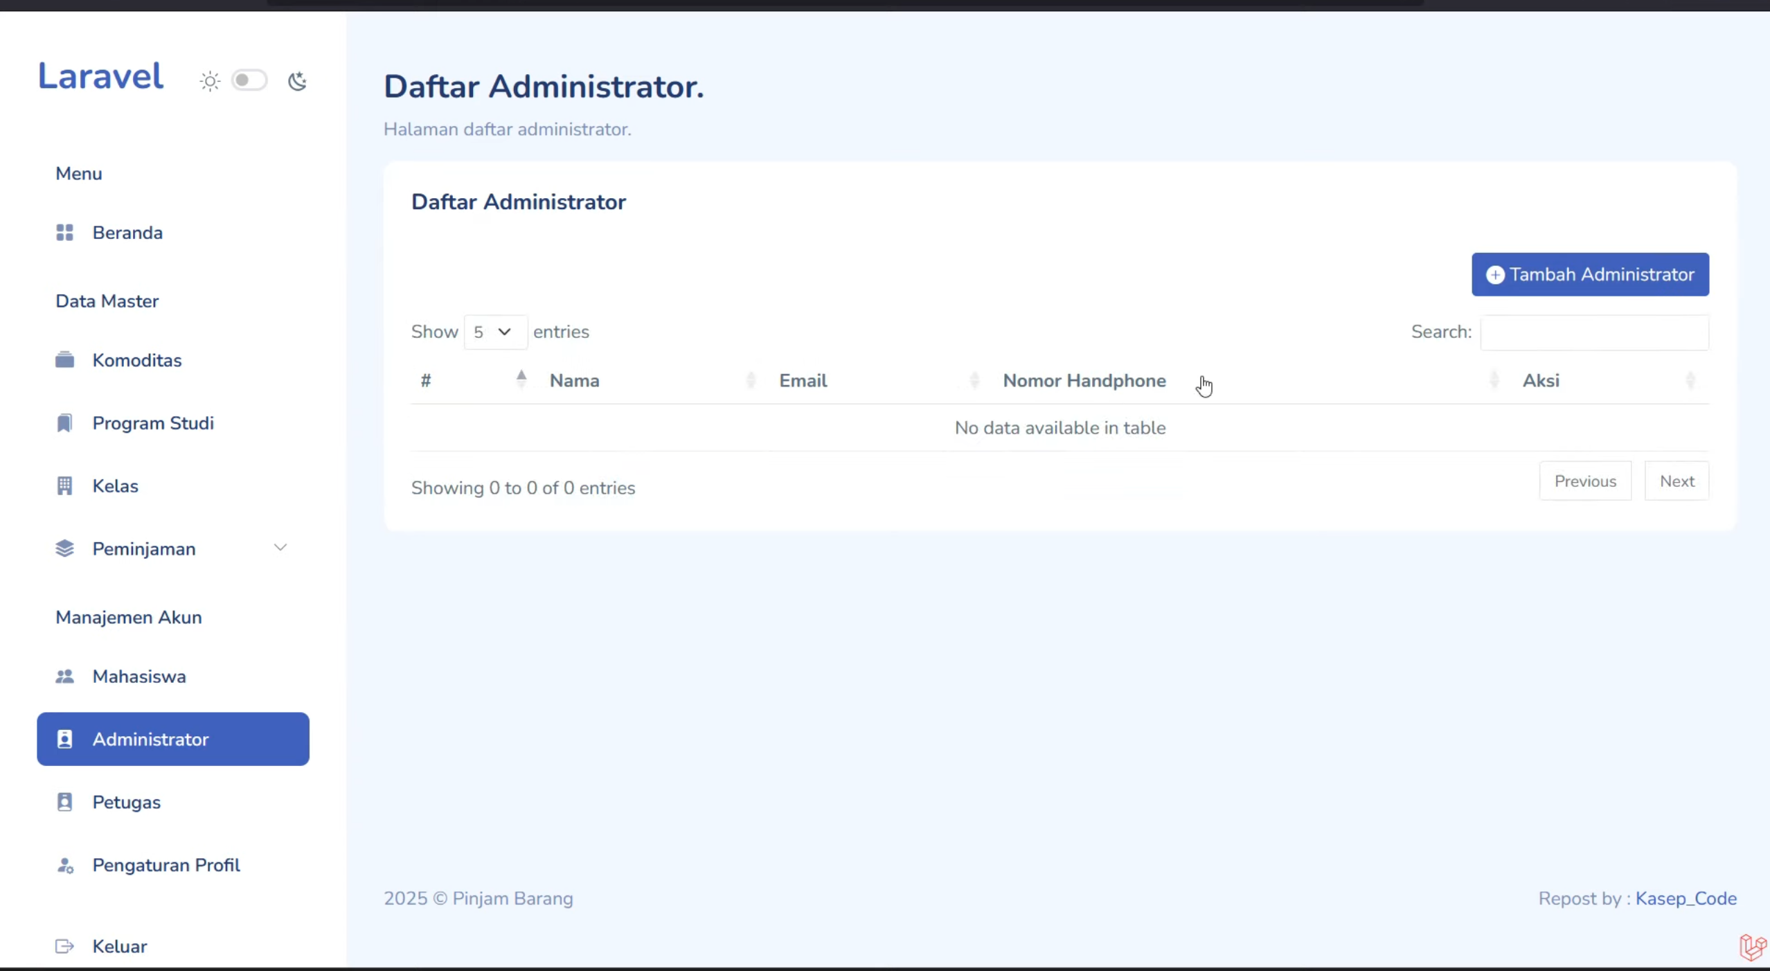Click the Kelas building icon
Viewport: 1770px width, 971px height.
(x=64, y=486)
